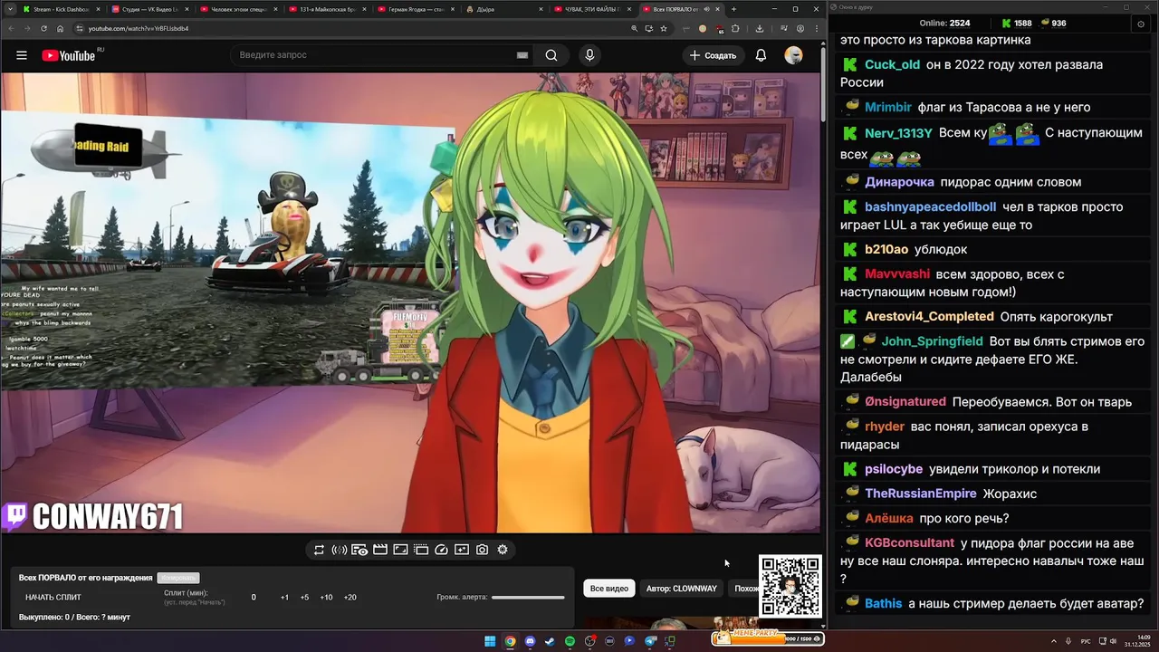Add +10 minutes to split
This screenshot has height=652, width=1159.
(x=326, y=598)
